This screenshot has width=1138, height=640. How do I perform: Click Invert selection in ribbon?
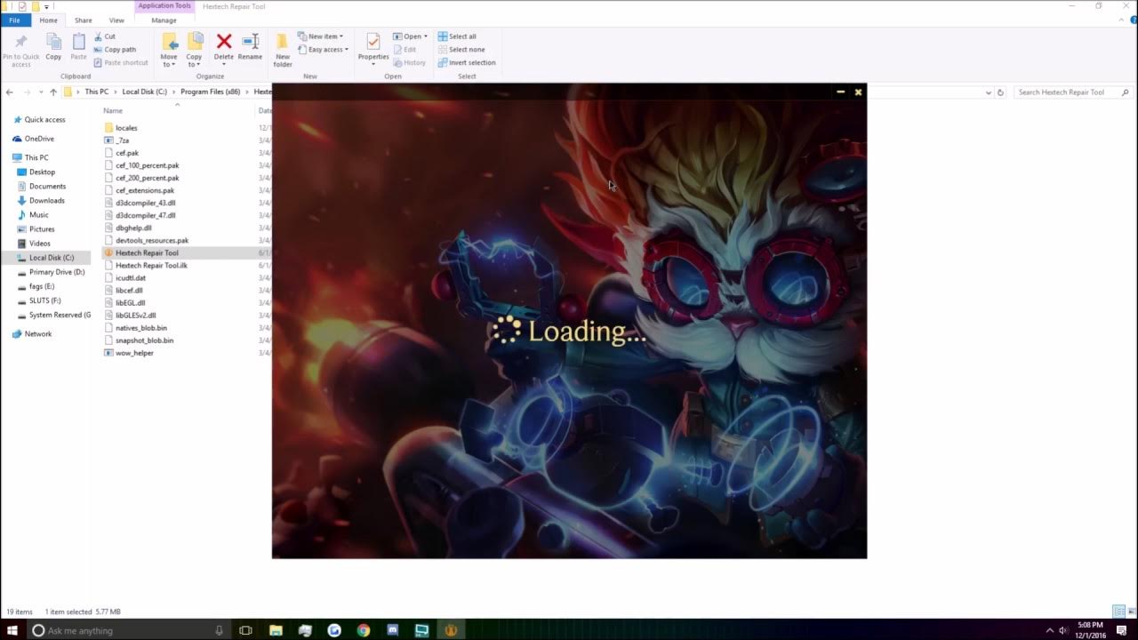click(467, 63)
